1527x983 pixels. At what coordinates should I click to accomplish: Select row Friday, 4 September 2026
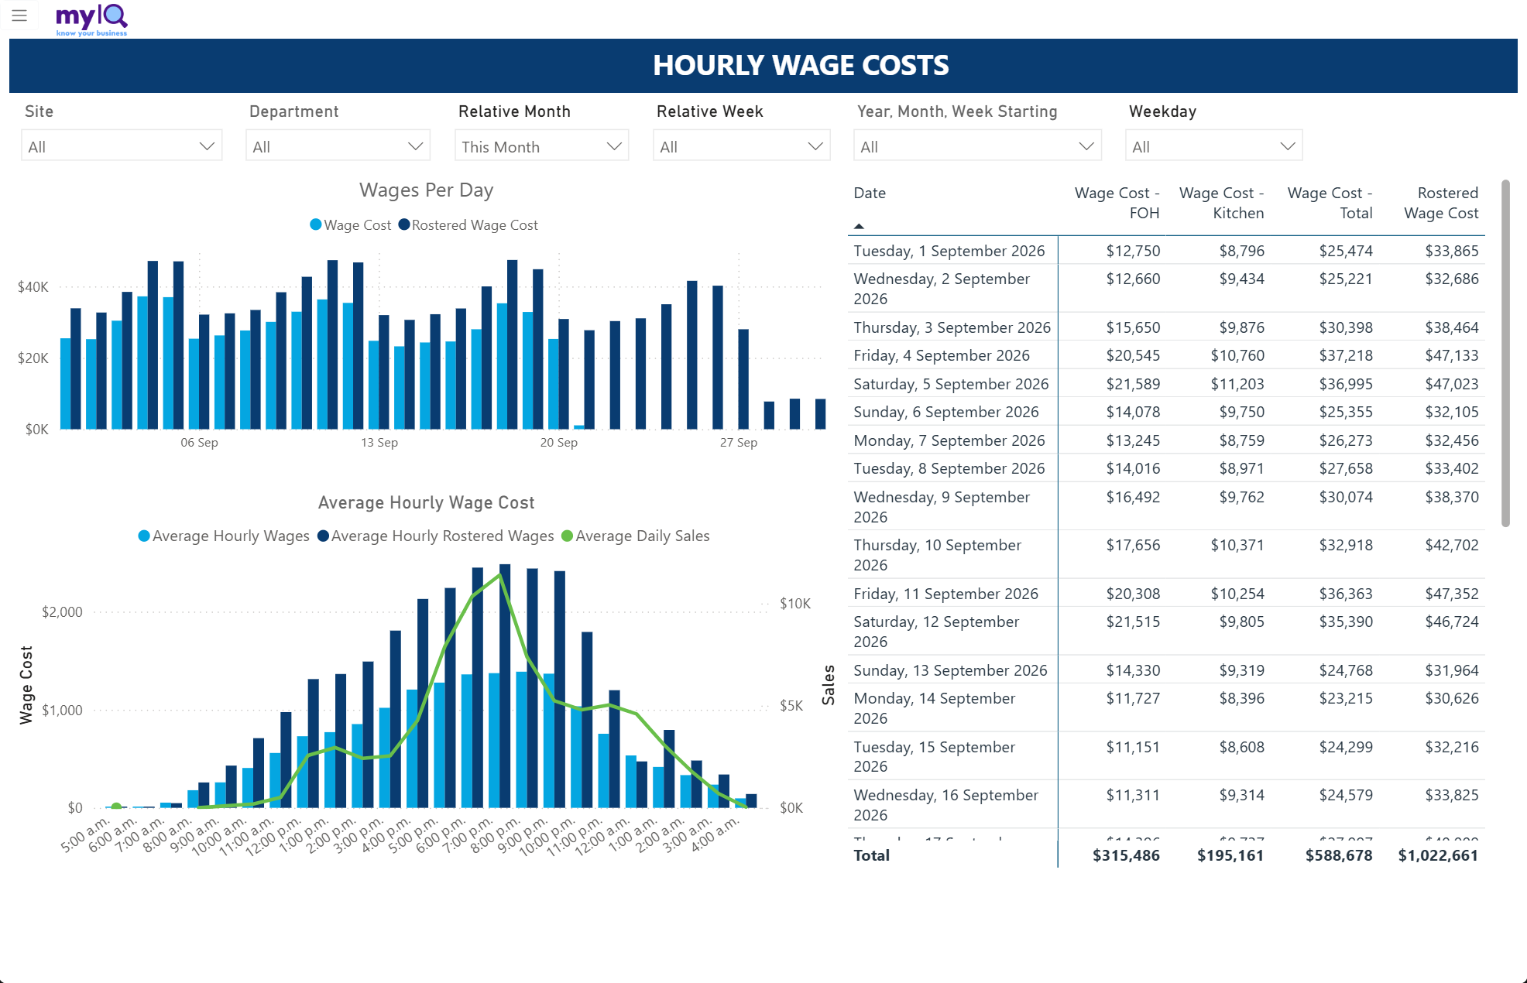pos(1166,355)
